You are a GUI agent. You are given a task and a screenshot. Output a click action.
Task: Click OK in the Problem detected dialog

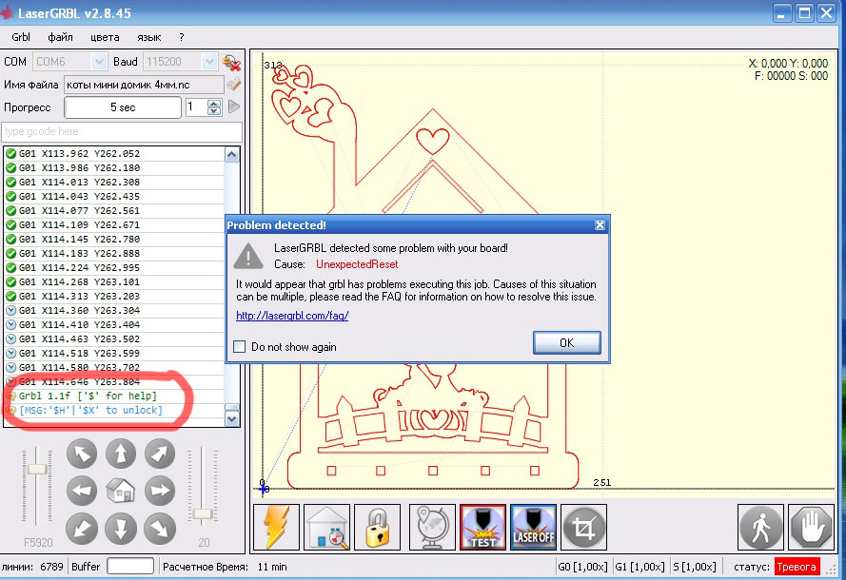566,342
